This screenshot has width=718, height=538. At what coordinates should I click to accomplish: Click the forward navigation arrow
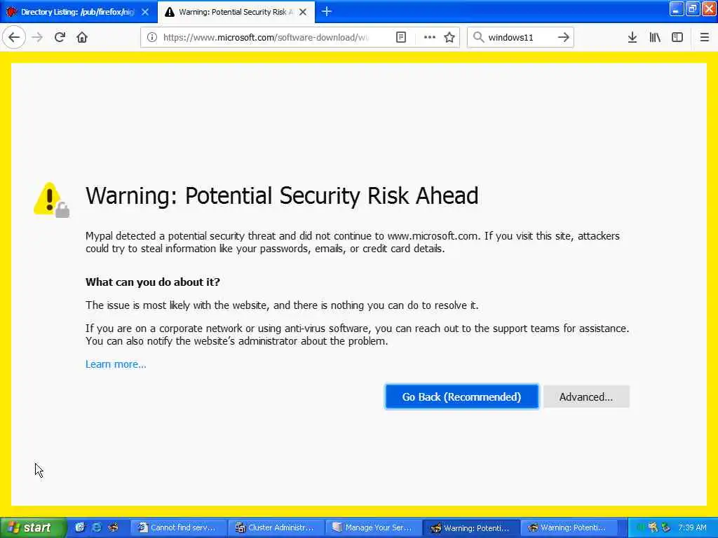click(38, 38)
